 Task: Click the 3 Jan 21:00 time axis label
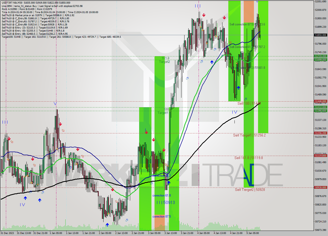coord(187,233)
